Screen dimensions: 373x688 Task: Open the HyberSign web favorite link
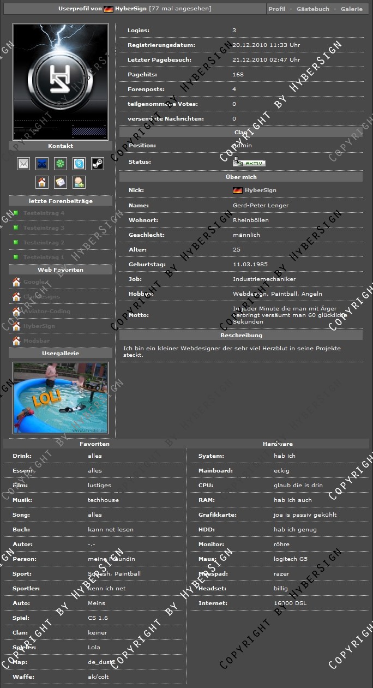39,326
